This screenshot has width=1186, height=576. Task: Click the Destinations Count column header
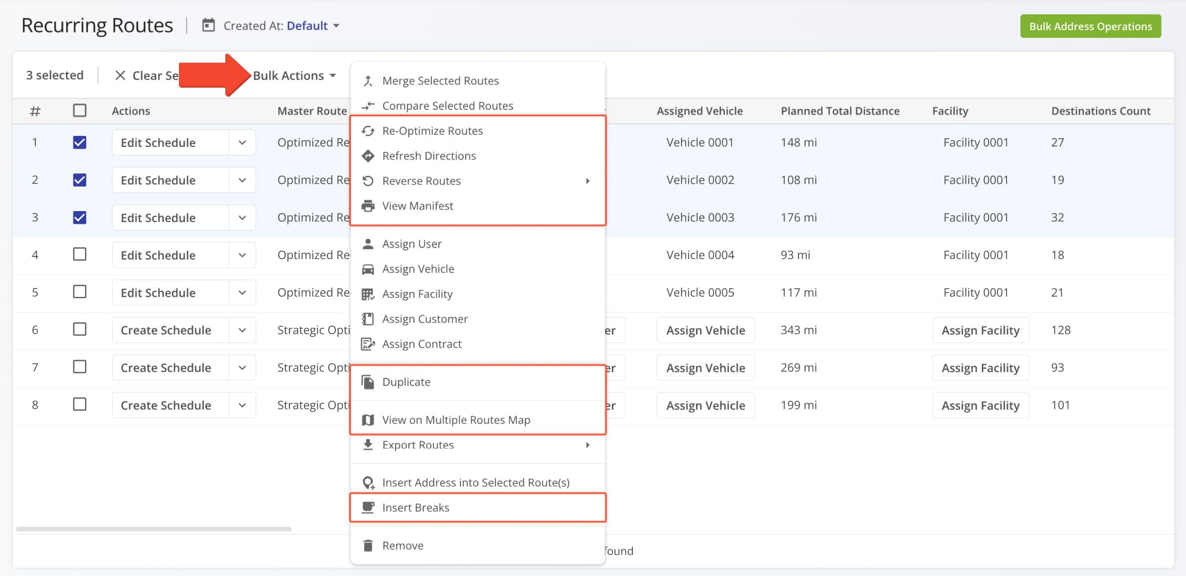tap(1101, 110)
